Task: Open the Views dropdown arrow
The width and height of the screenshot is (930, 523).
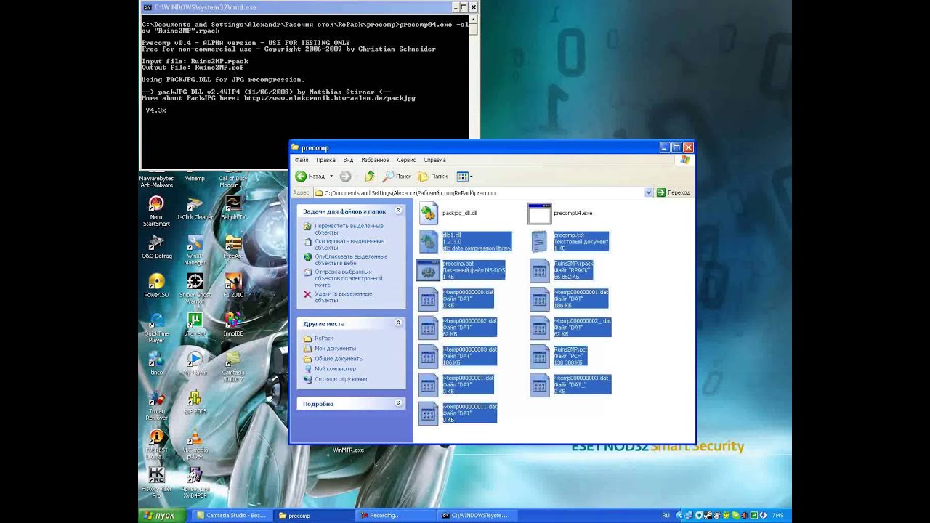Action: point(471,176)
